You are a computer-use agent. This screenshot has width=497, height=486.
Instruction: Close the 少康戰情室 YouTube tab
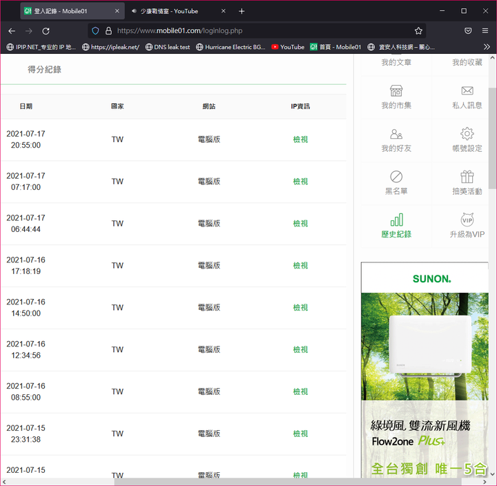pyautogui.click(x=223, y=11)
